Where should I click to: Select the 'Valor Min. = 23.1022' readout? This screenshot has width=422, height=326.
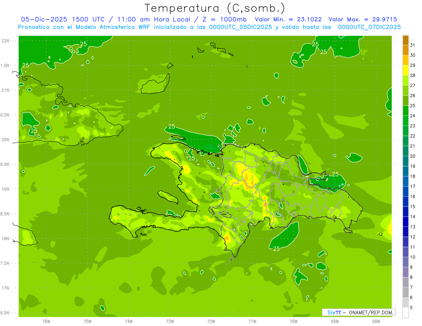288,19
